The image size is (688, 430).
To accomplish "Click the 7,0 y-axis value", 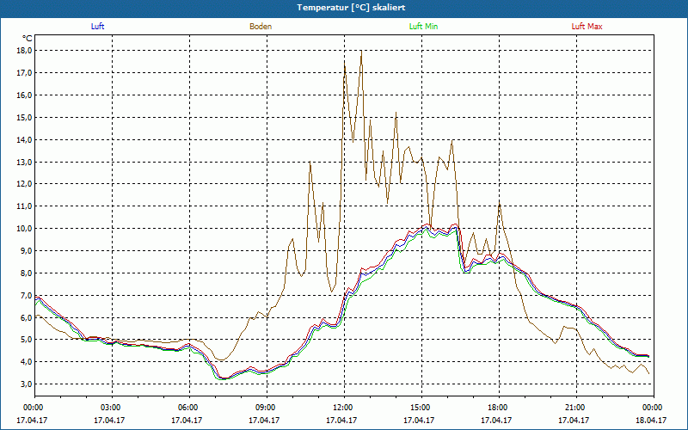I will pos(26,295).
